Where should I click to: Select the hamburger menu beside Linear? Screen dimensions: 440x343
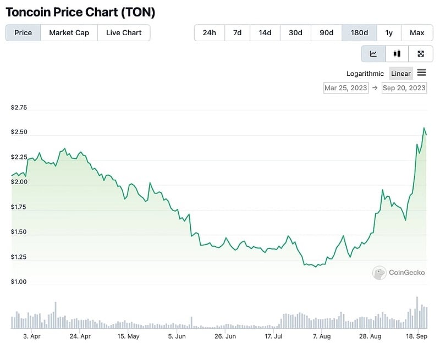[421, 73]
